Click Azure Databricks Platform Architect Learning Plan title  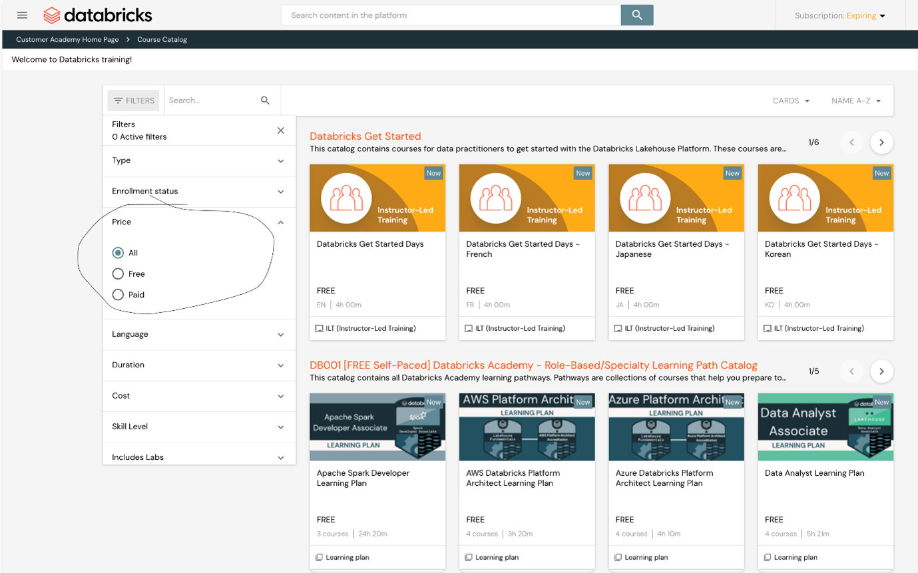point(664,478)
